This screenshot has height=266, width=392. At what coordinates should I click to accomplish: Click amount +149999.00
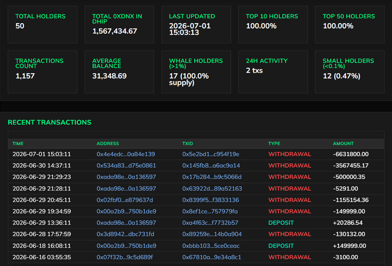[x=349, y=246]
